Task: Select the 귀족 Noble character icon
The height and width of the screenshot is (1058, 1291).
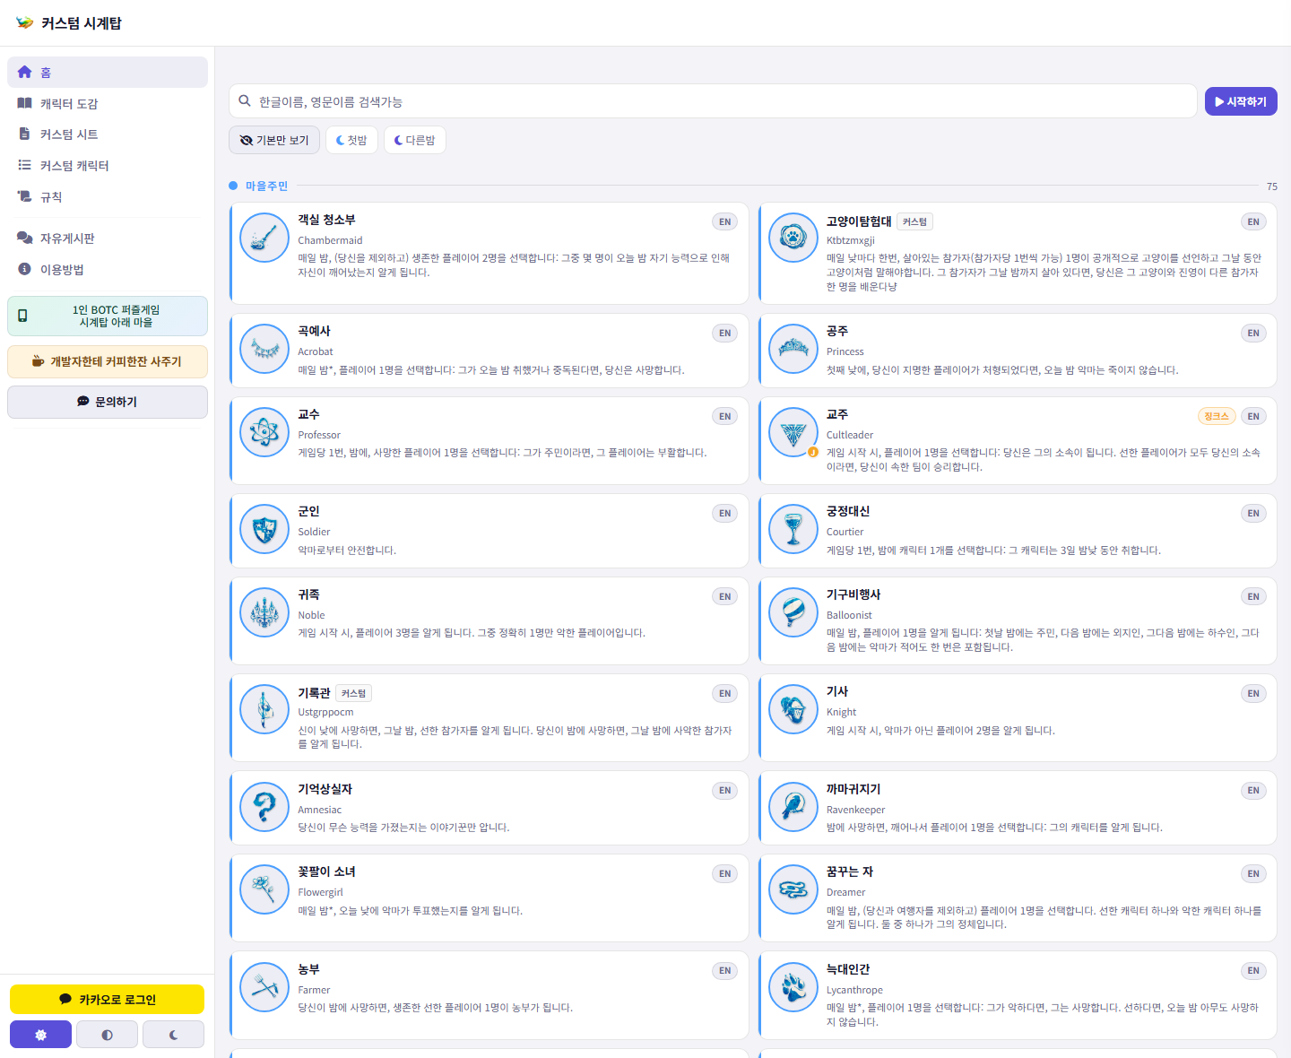Action: click(264, 612)
